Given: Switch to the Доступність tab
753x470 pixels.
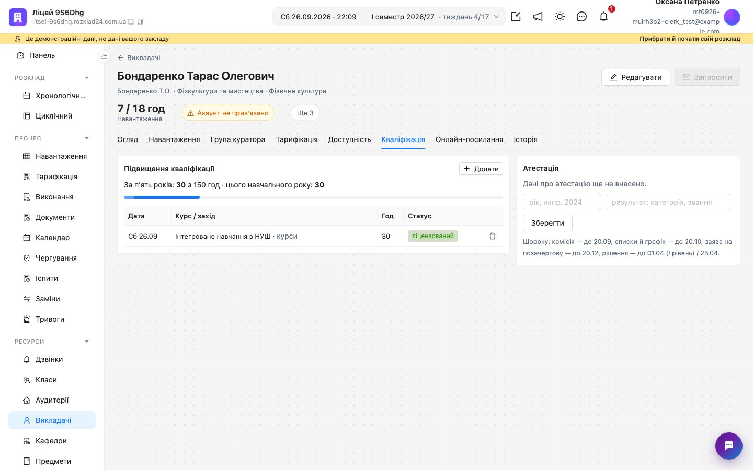Looking at the screenshot, I should pyautogui.click(x=349, y=139).
